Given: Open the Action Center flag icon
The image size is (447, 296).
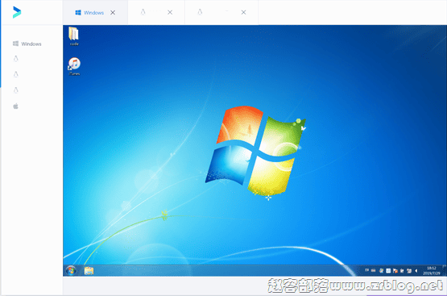Looking at the screenshot, I should (395, 271).
